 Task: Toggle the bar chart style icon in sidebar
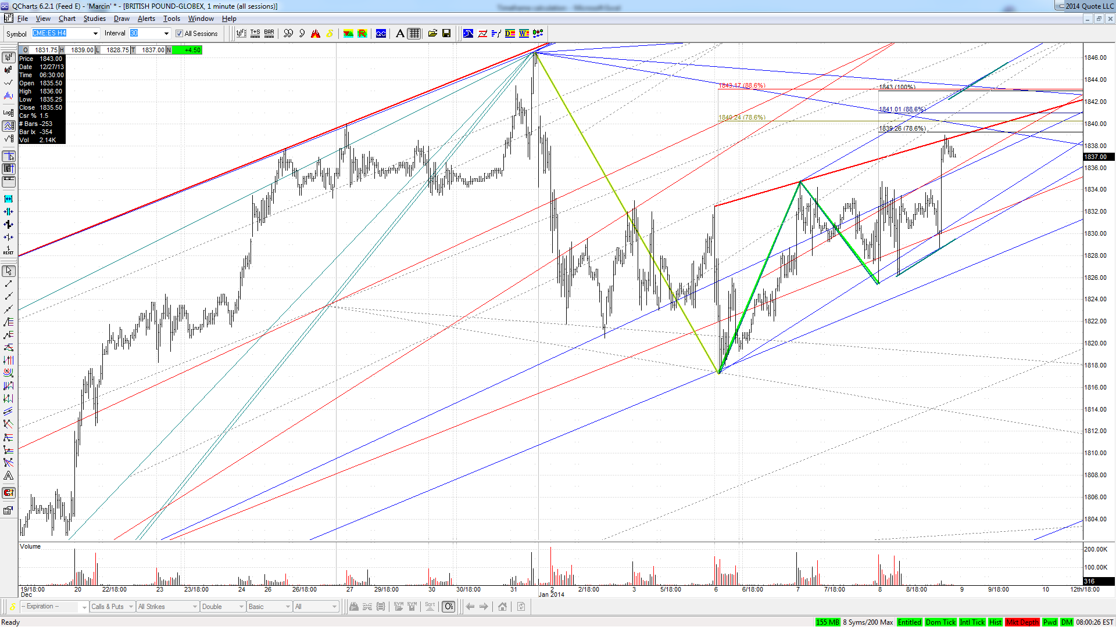point(8,57)
